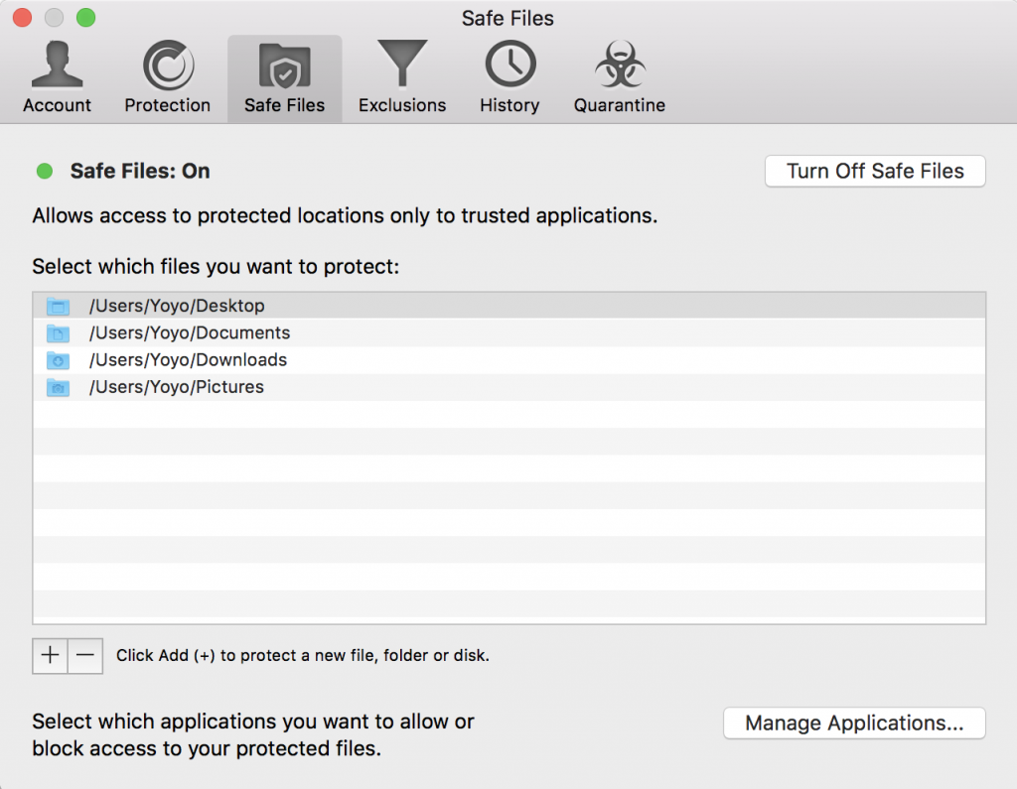Select the /Users/Yoyo/Pictures row
Screen dimensions: 1017x789
(x=509, y=387)
